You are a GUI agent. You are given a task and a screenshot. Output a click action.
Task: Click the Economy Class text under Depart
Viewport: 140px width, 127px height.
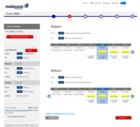(x=22, y=77)
